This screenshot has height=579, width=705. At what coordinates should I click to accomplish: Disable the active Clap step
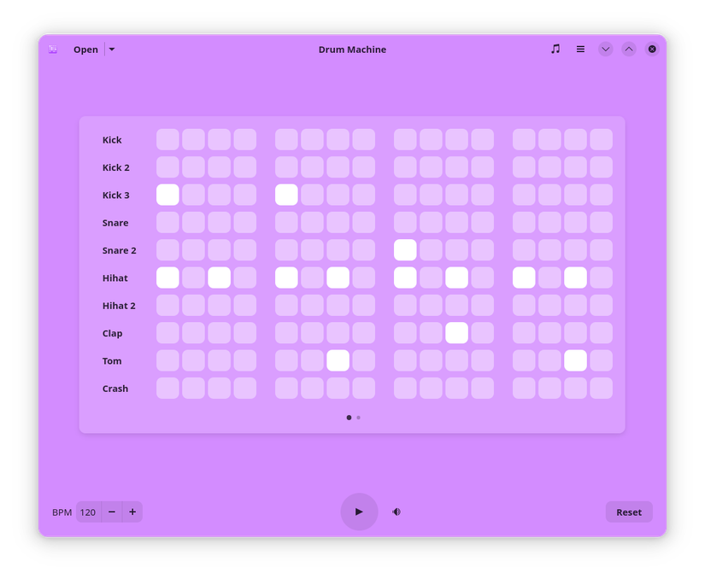point(456,333)
